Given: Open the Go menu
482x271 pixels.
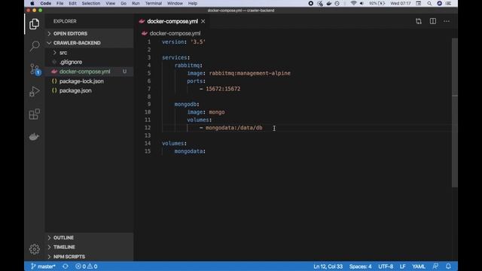Looking at the screenshot, I should click(124, 3).
